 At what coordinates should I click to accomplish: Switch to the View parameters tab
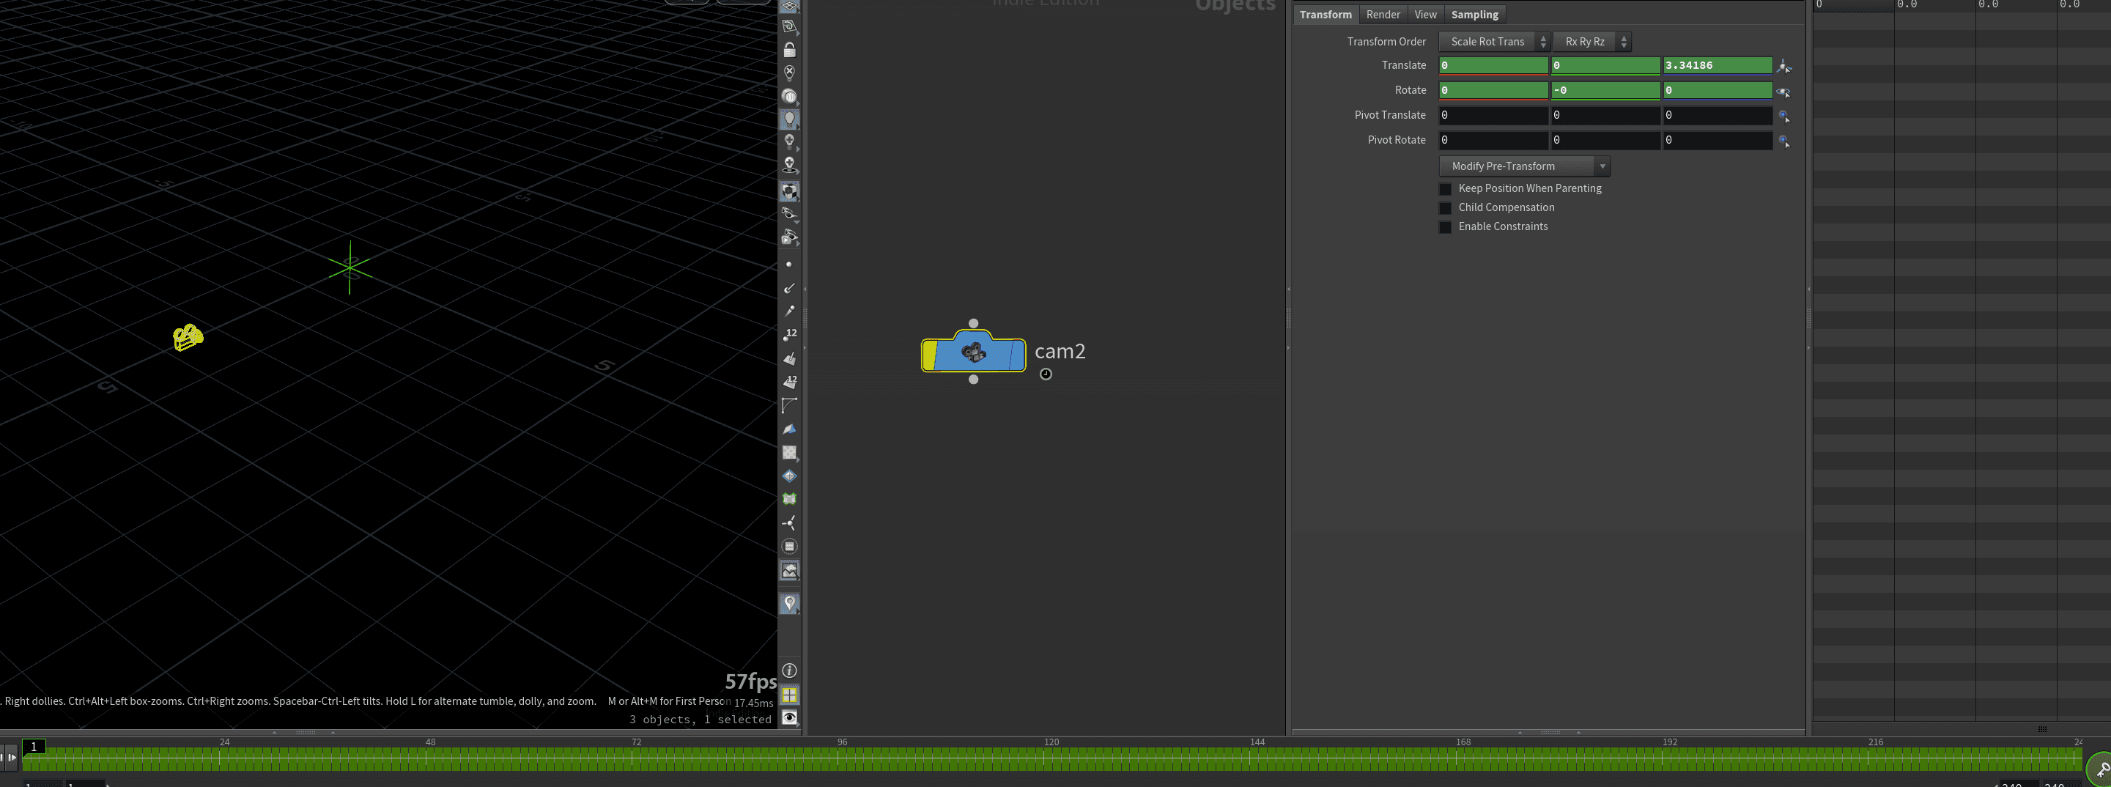coord(1425,15)
